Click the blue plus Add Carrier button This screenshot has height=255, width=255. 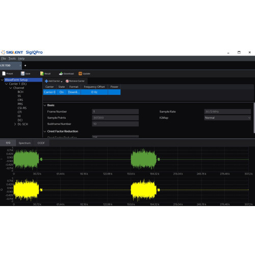point(54,81)
